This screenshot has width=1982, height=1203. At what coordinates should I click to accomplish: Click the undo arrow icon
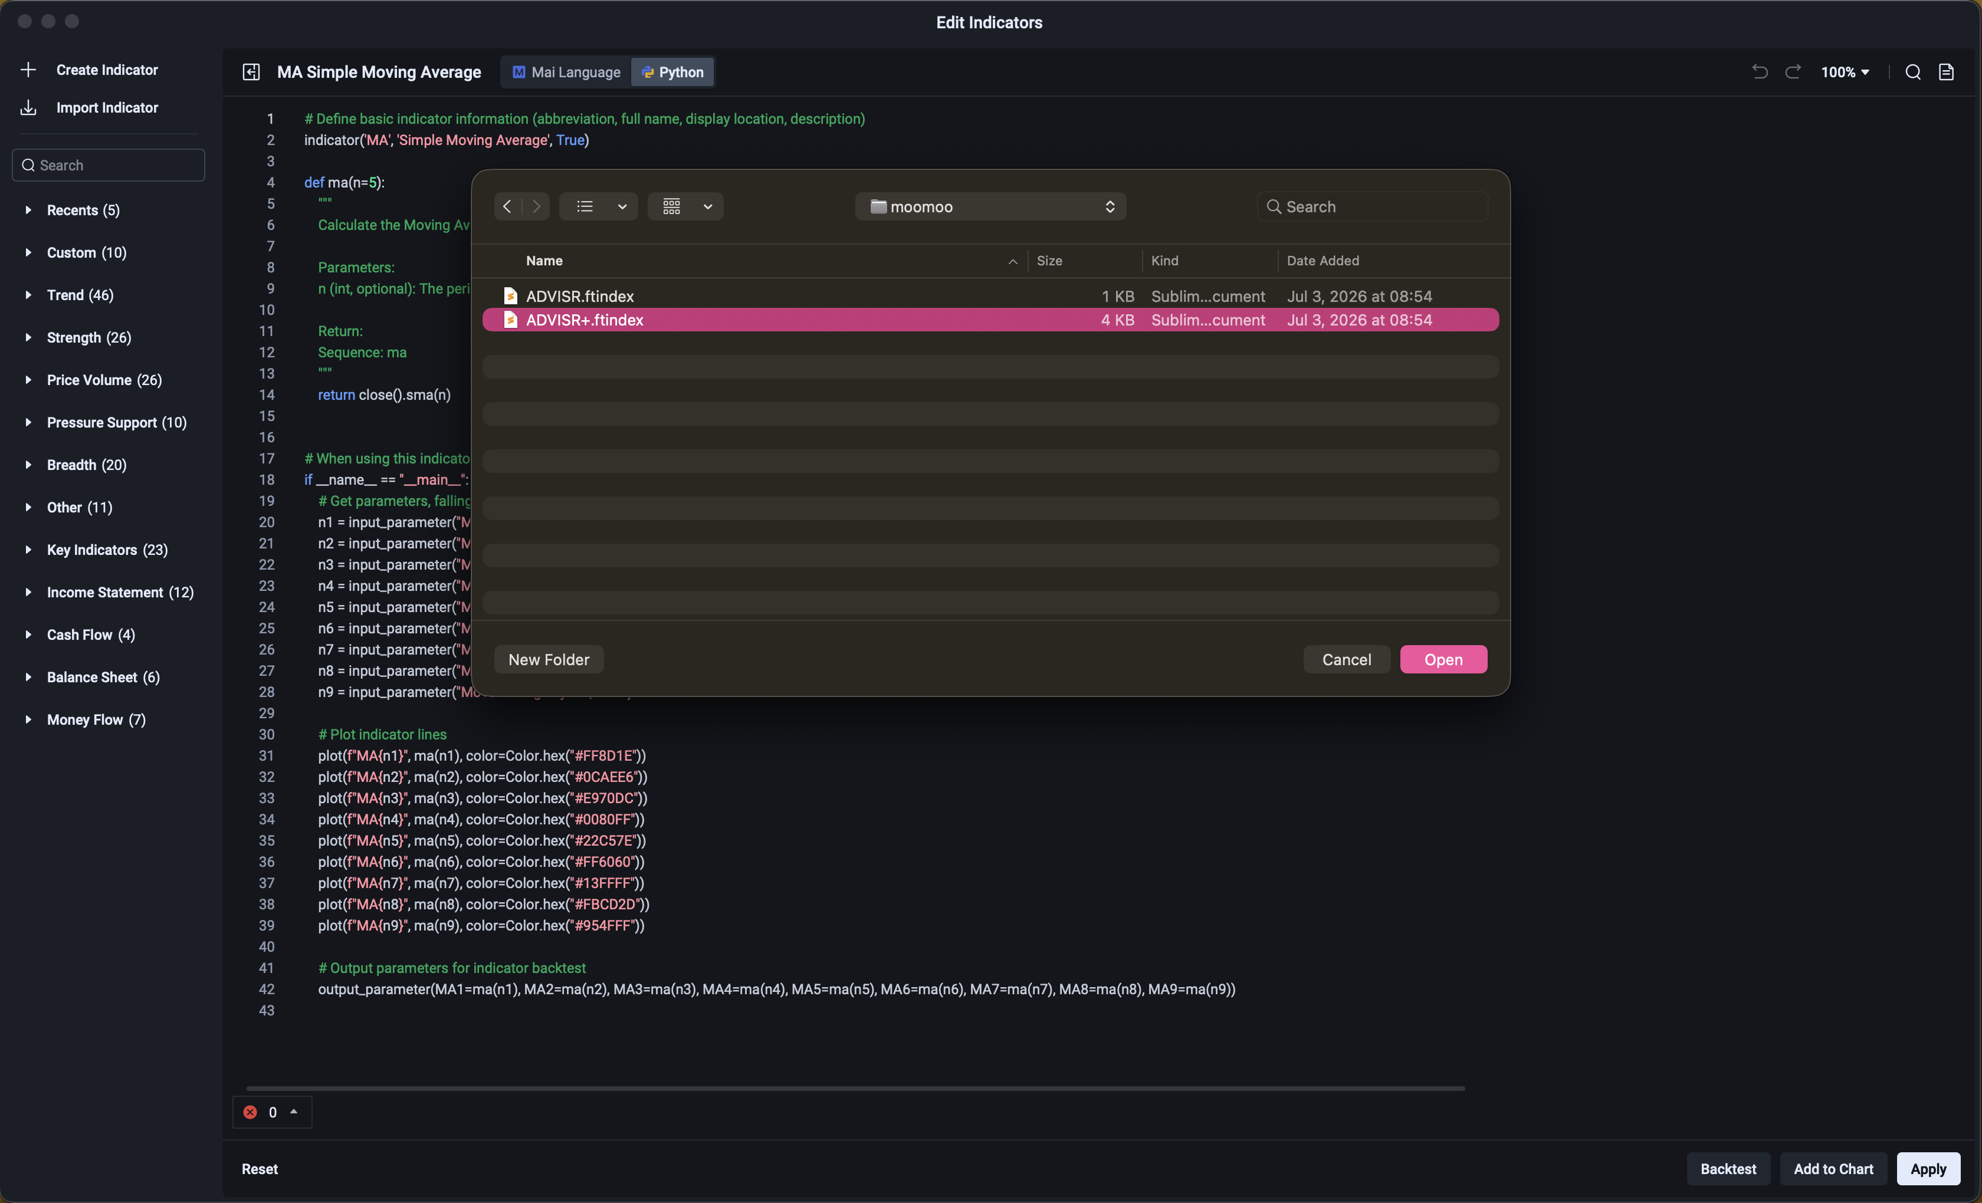coord(1759,73)
